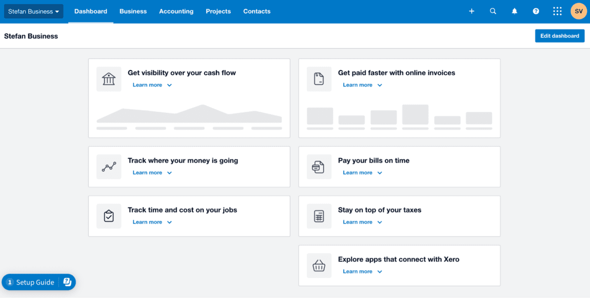Open the Accounting menu
Screen dimensions: 590x298
[176, 11]
